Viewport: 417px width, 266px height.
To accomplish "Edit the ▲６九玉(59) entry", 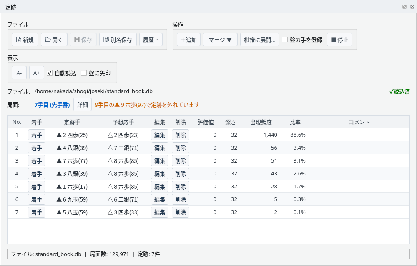I will point(160,199).
